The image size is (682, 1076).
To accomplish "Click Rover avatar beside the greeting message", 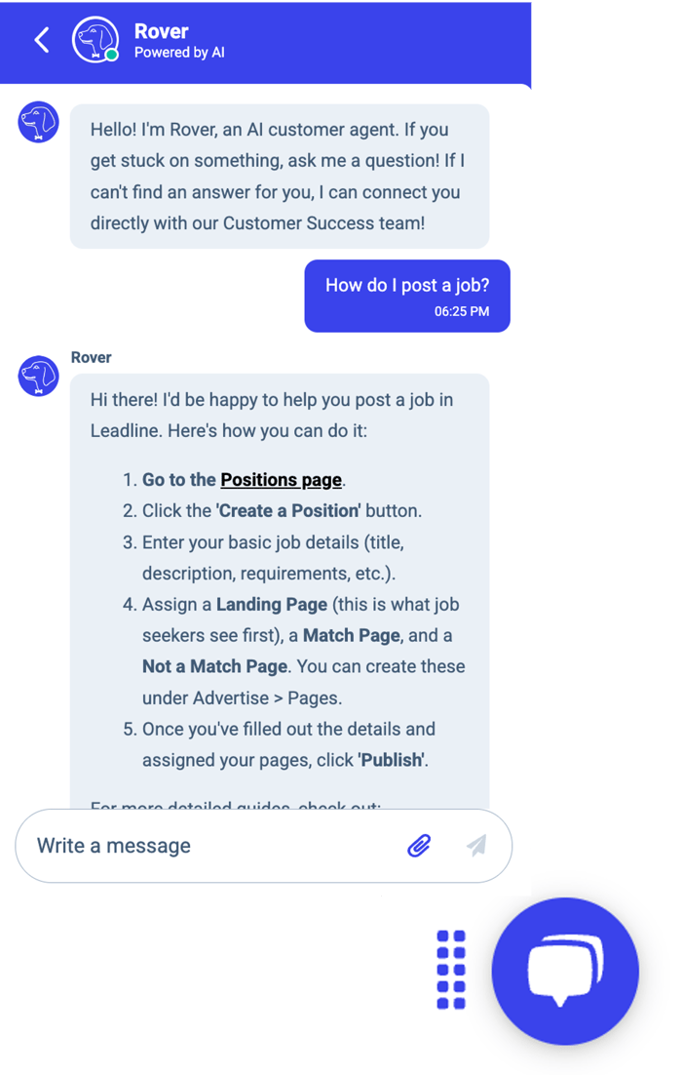I will [x=39, y=123].
